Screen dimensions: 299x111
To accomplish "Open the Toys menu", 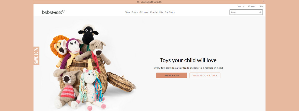I will point(127,12).
